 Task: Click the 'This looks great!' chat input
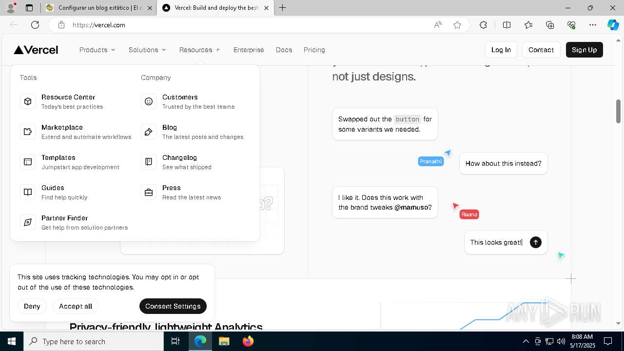(496, 242)
